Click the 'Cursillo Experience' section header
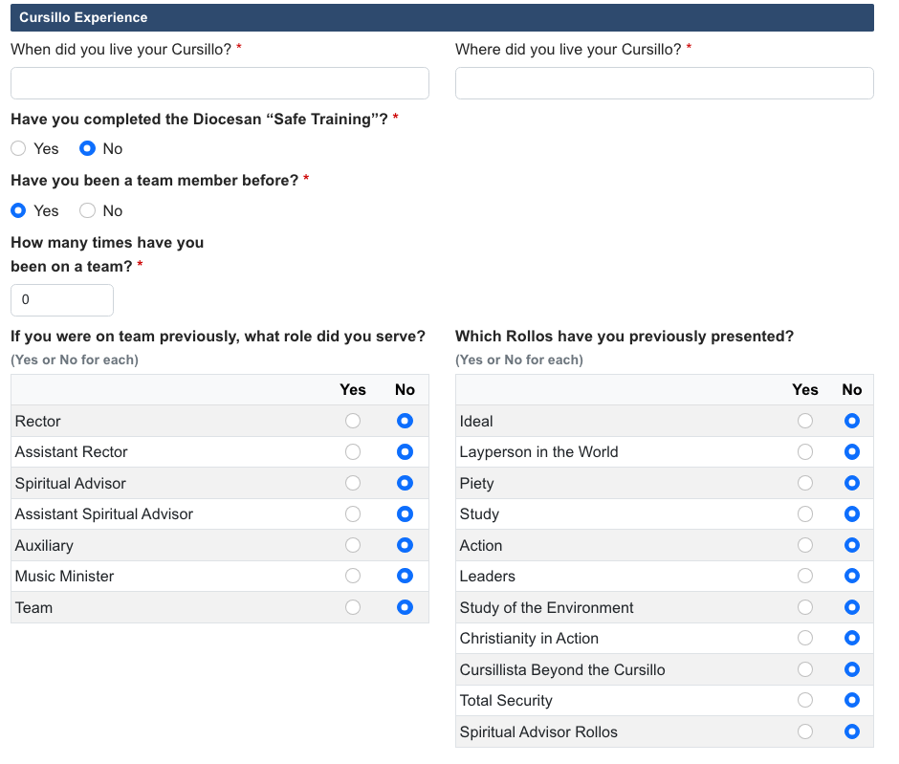This screenshot has height=764, width=899. tap(442, 17)
